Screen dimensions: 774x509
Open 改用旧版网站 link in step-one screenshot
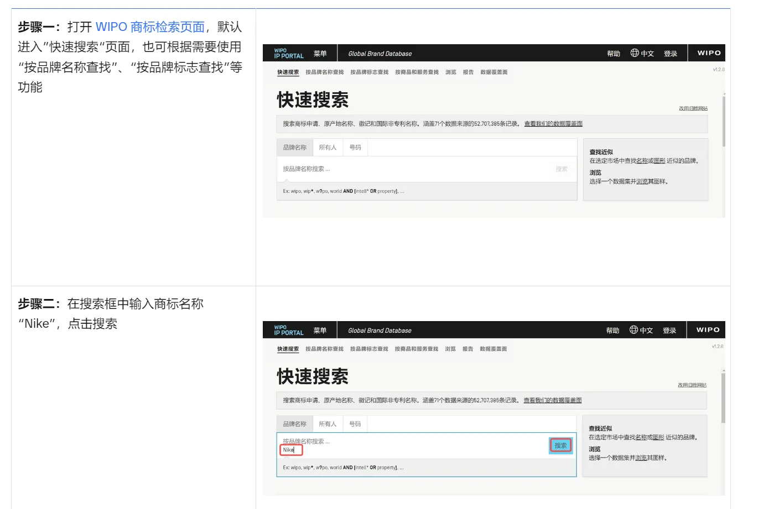point(693,108)
